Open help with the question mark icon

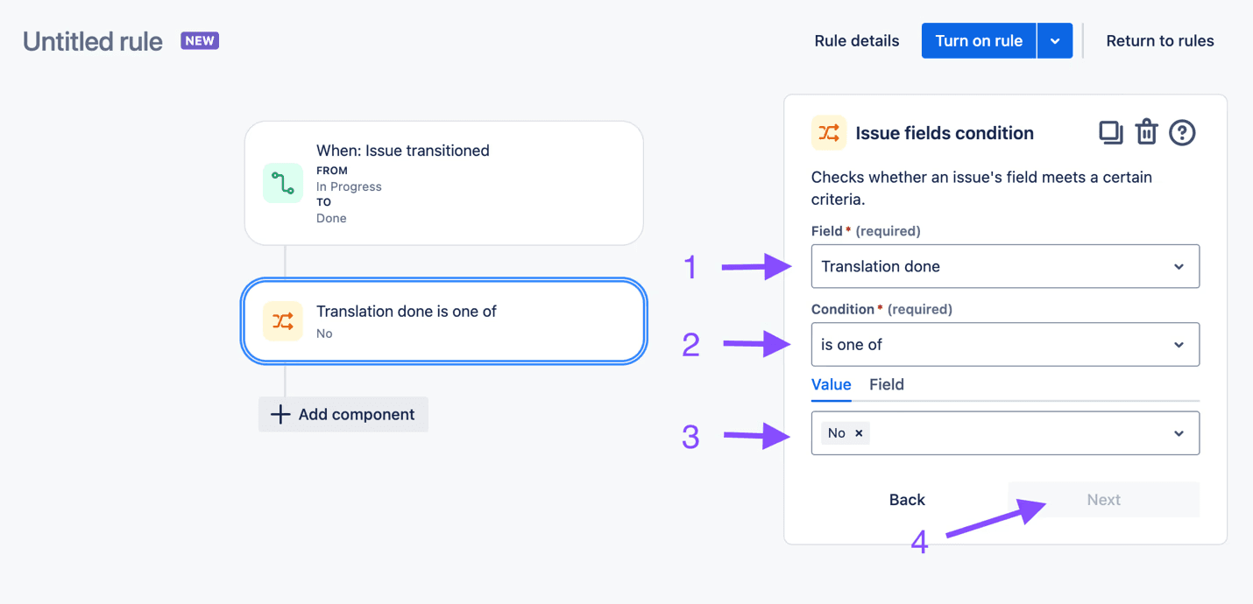click(x=1182, y=132)
